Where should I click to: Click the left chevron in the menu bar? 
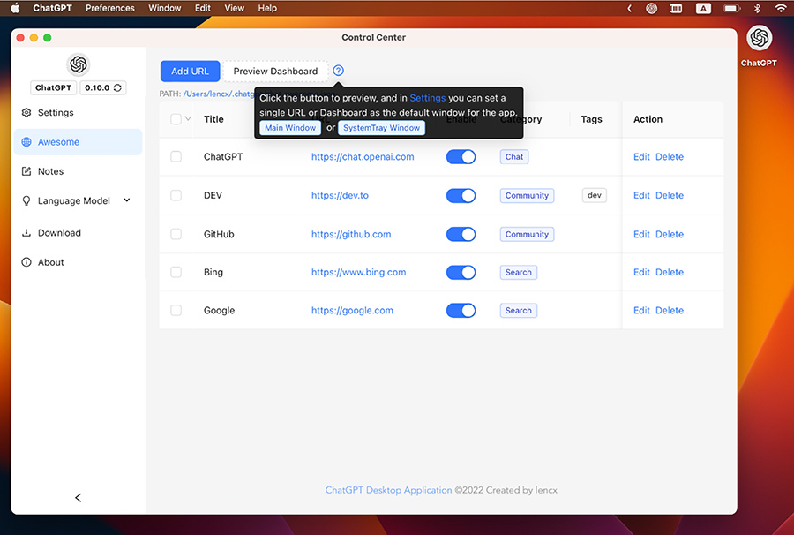[629, 8]
